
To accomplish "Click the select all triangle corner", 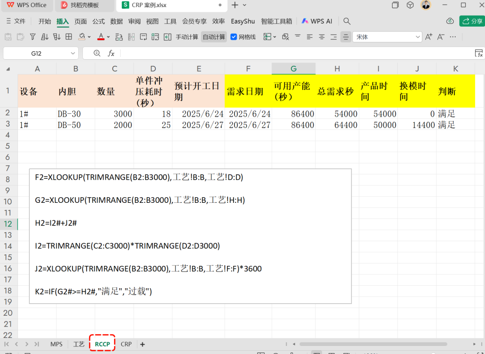I will click(8, 69).
